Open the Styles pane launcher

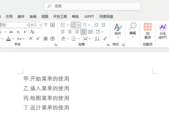point(123,45)
